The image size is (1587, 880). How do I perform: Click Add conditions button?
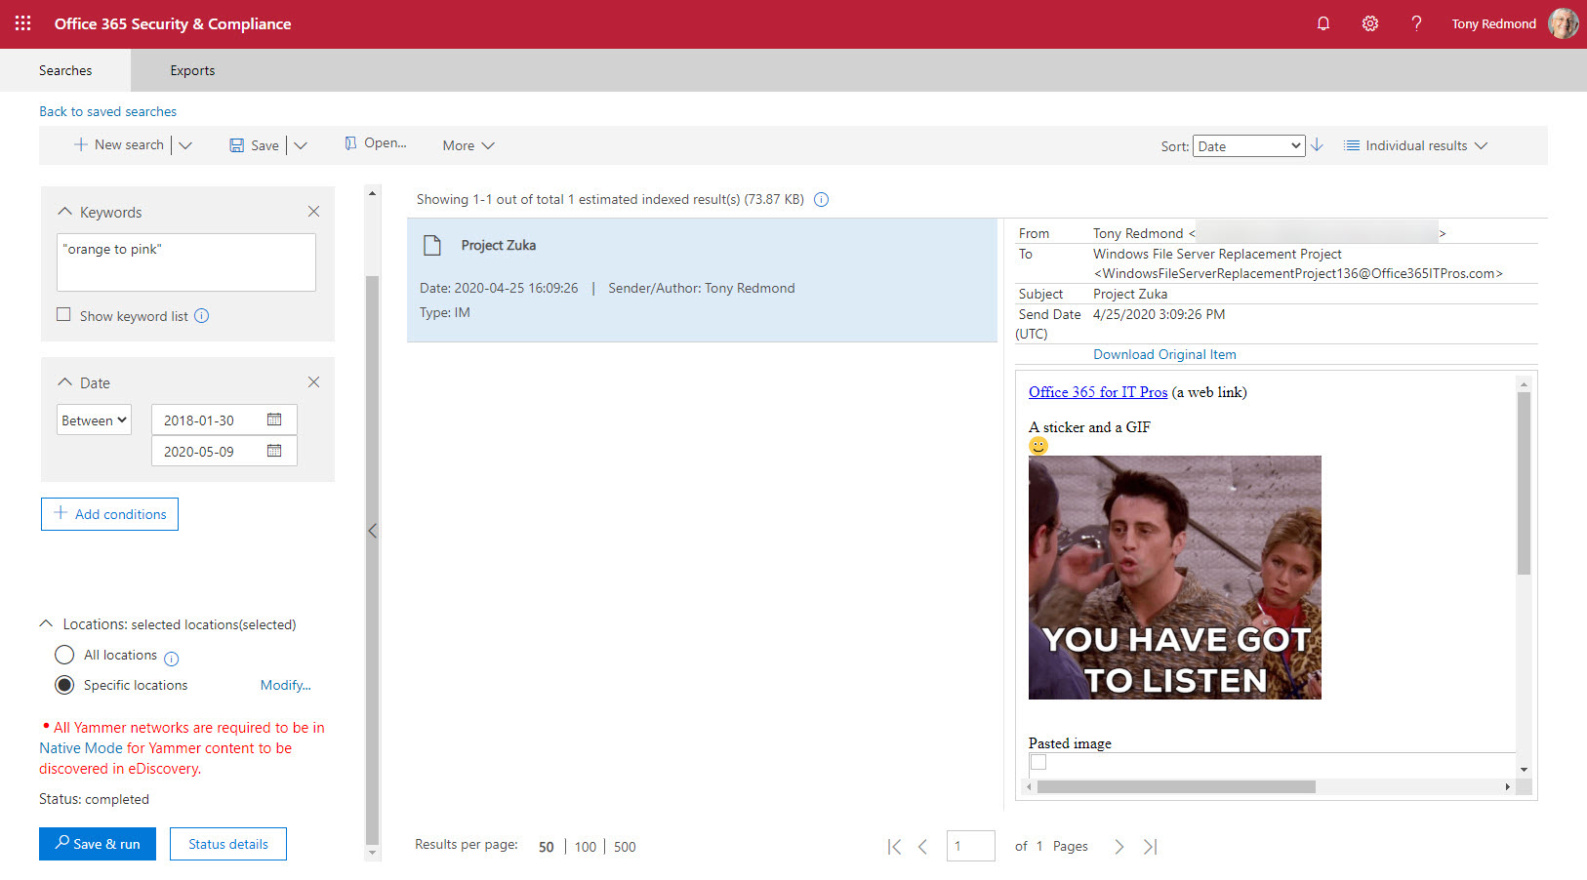pos(109,514)
